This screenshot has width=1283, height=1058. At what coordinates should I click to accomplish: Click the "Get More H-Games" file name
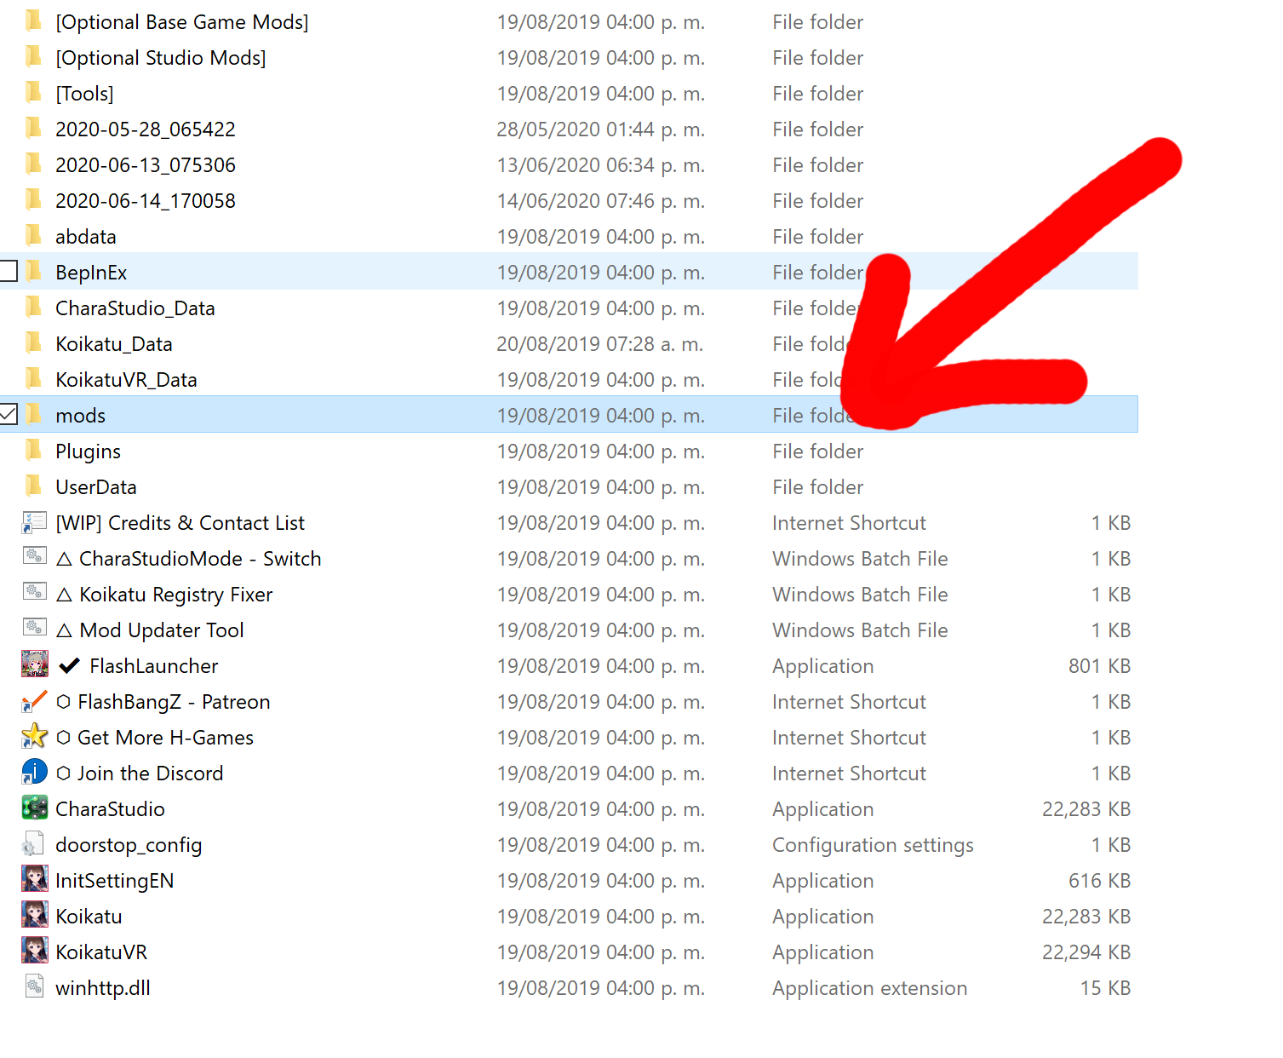coord(165,738)
